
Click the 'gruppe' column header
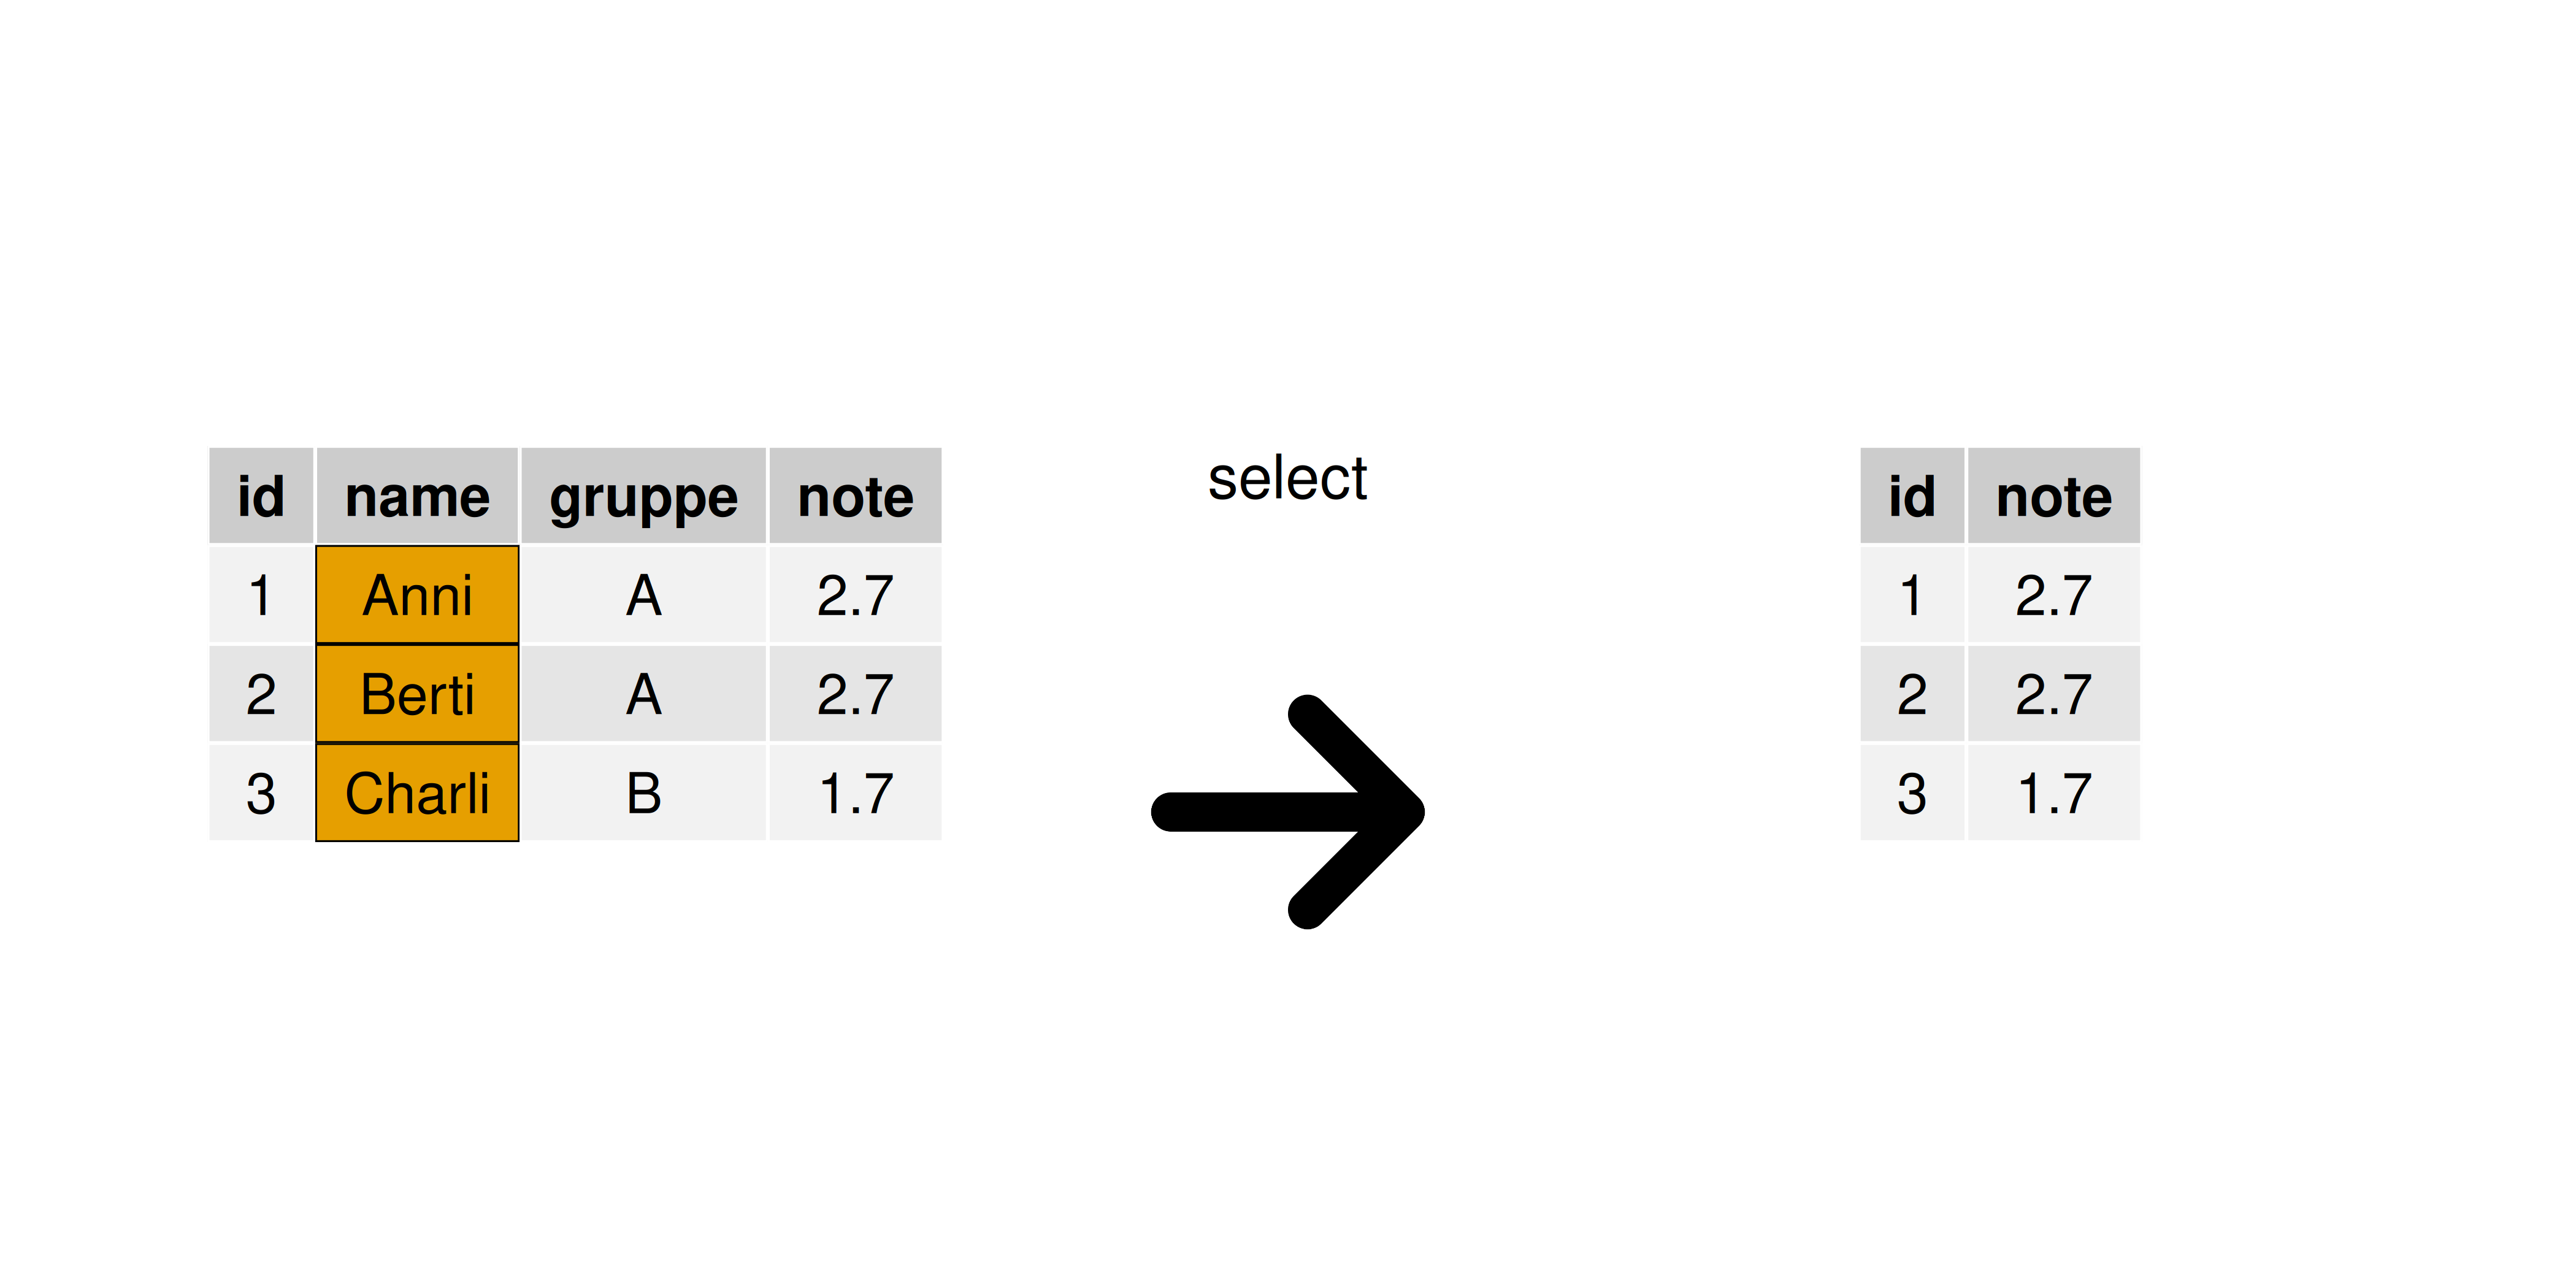[643, 497]
